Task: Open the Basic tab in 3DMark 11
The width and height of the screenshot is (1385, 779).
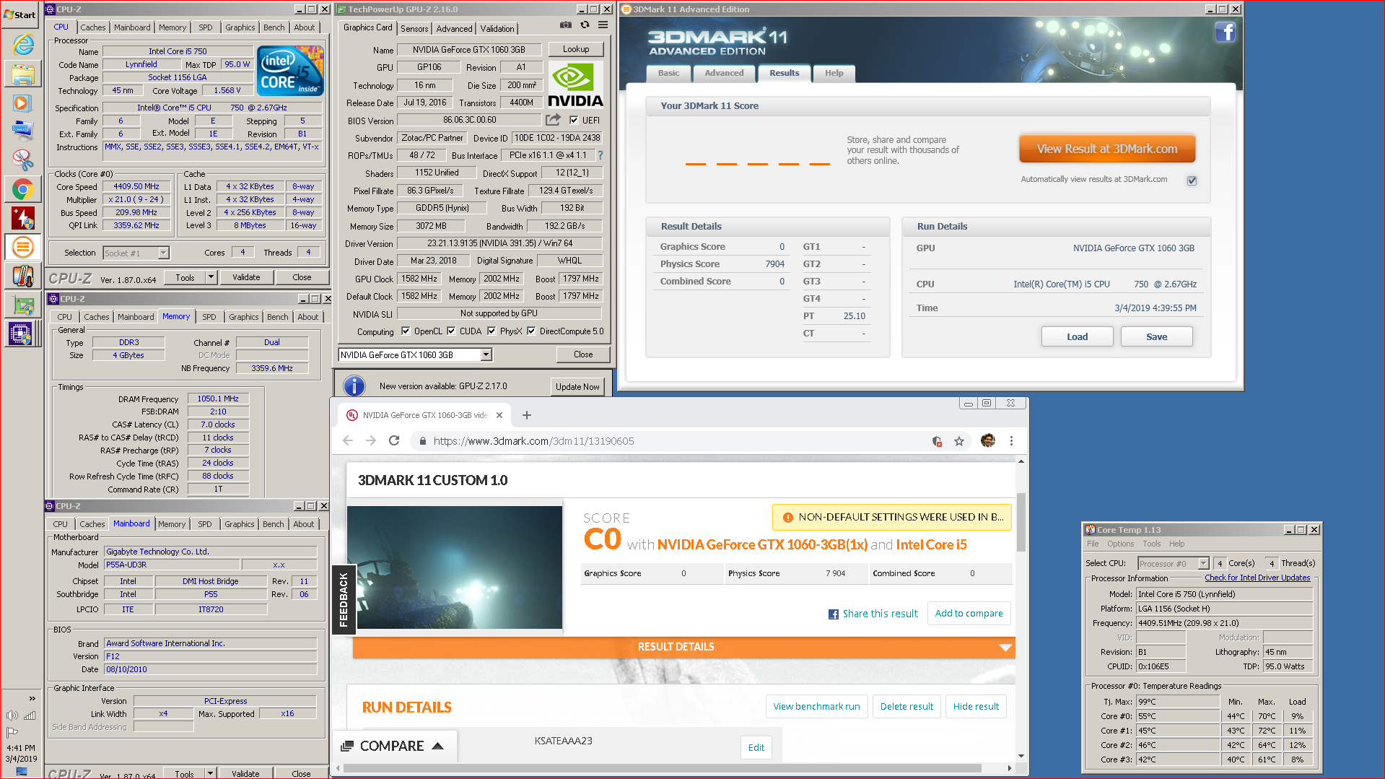Action: pyautogui.click(x=668, y=73)
